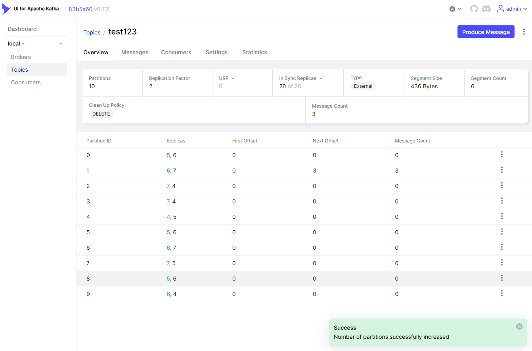This screenshot has width=532, height=351.
Task: Go to the Dashboard page
Action: tap(22, 29)
